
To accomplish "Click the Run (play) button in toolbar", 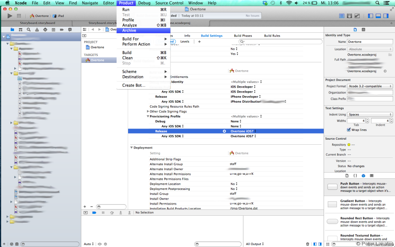I will (10, 16).
